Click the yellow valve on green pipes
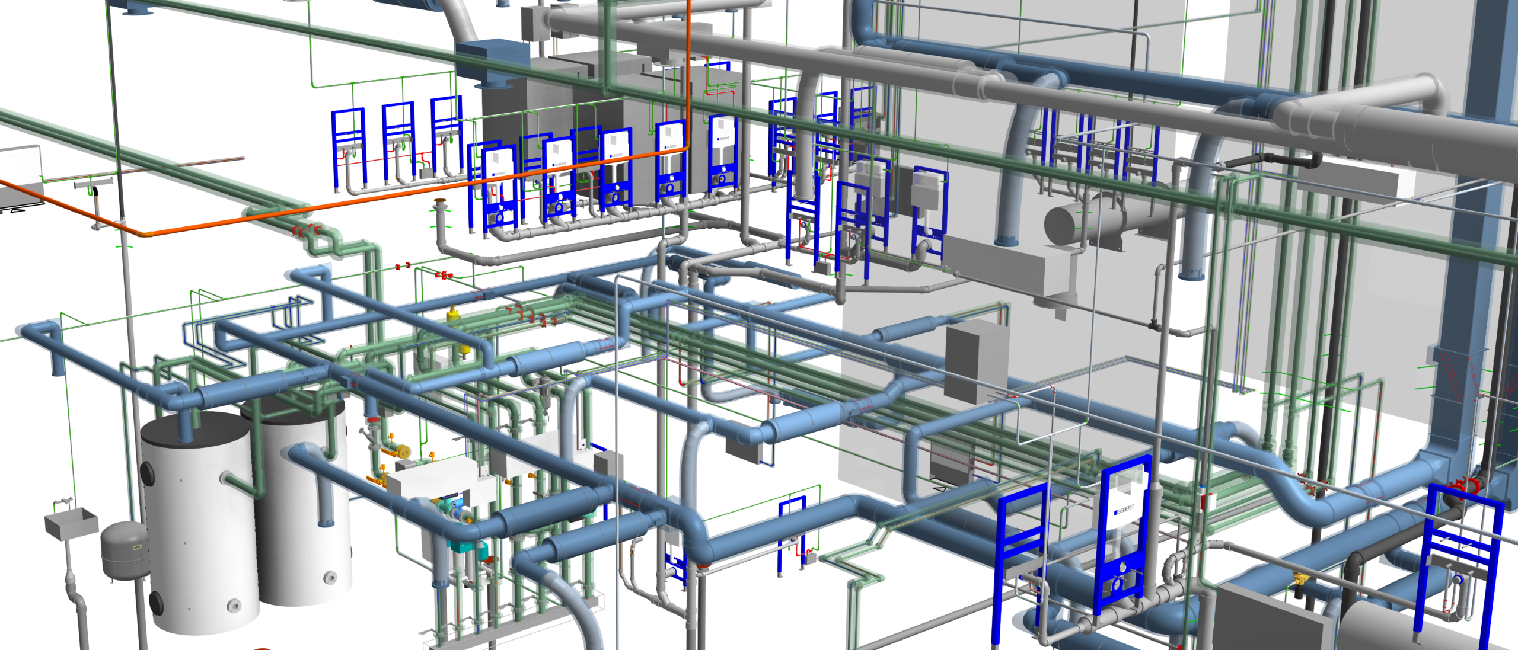 (x=453, y=313)
